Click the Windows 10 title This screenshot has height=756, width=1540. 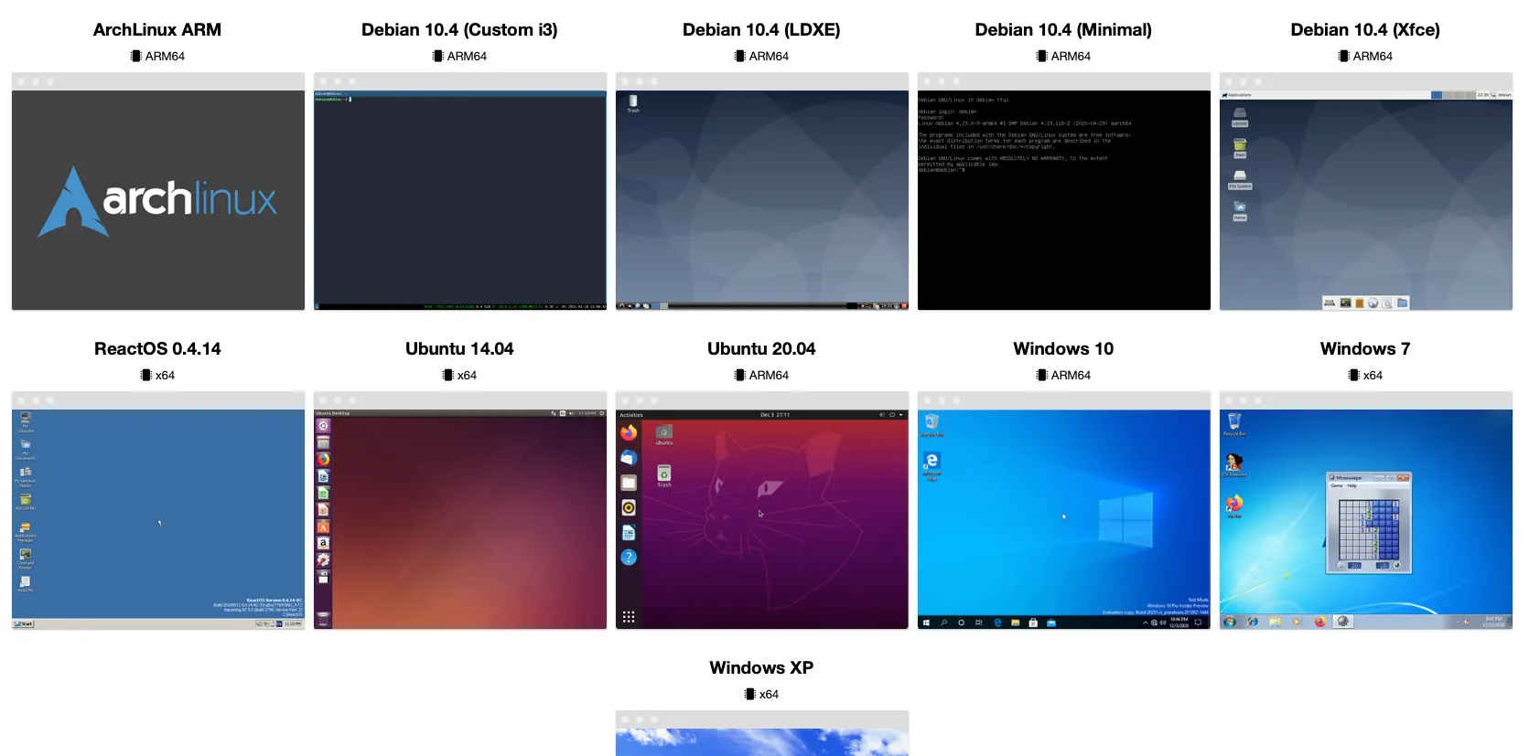1063,348
